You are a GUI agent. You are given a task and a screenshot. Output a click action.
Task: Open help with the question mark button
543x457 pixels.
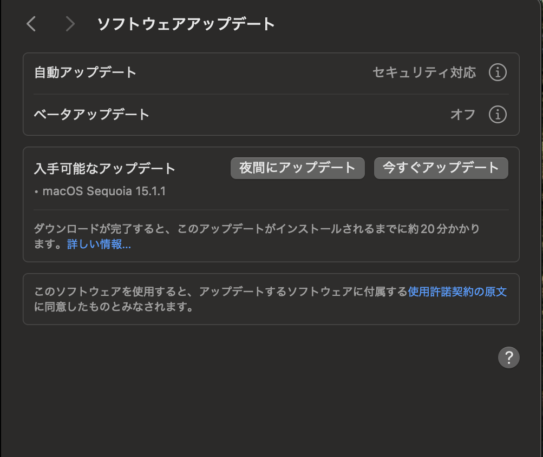(x=508, y=357)
